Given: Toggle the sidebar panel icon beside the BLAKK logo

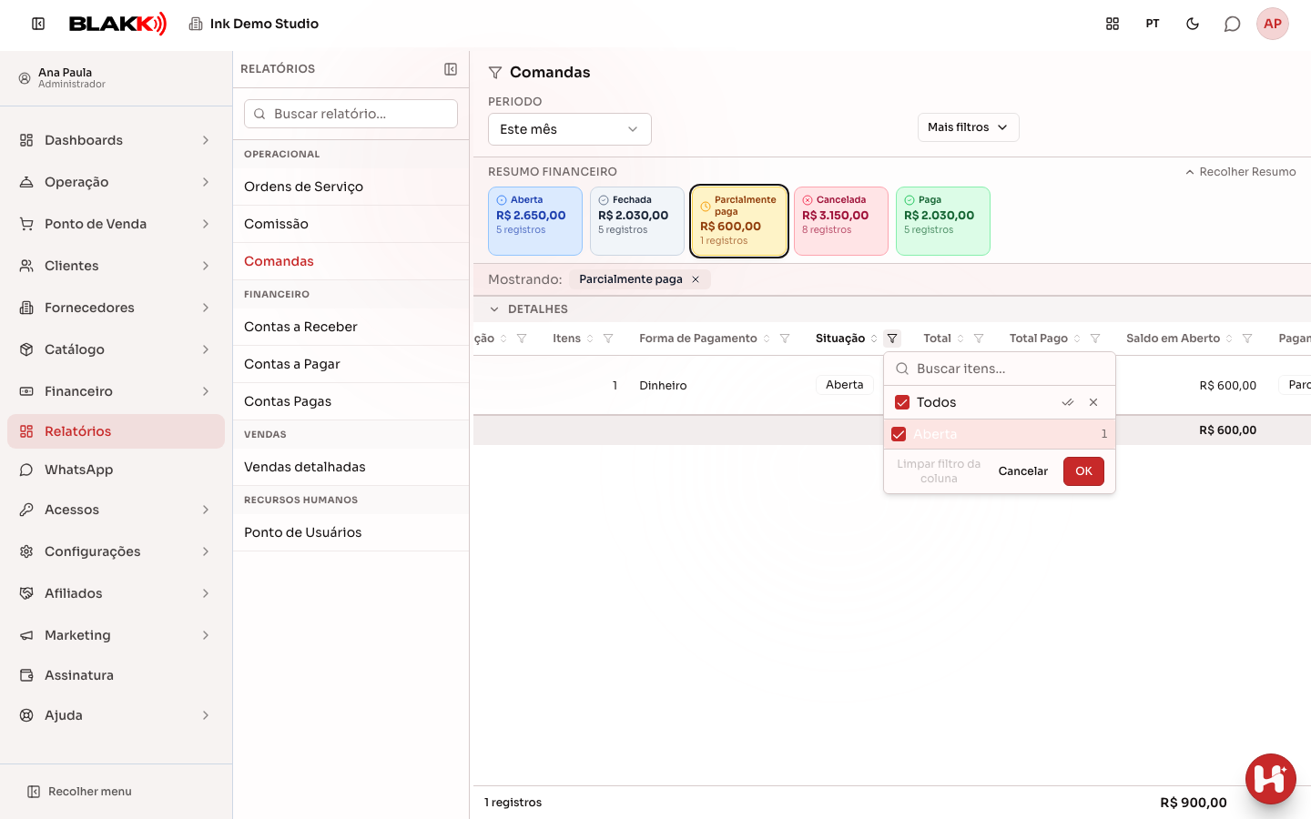Looking at the screenshot, I should (x=38, y=24).
